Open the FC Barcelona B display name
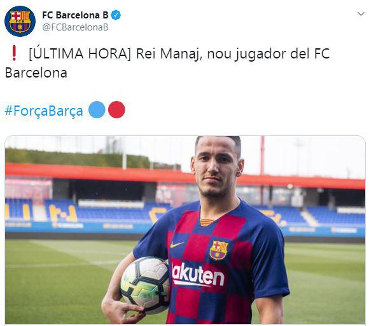This screenshot has width=369, height=326. 75,15
